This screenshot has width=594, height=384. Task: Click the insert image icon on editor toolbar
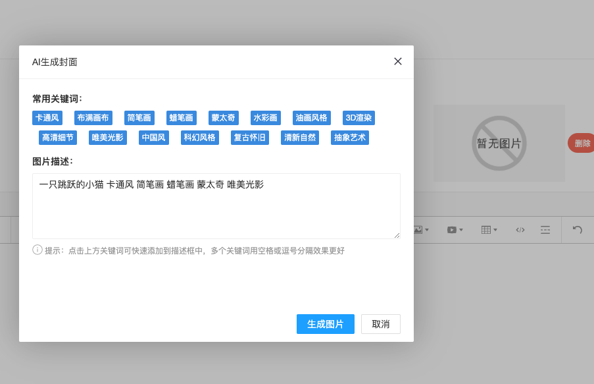click(x=418, y=229)
